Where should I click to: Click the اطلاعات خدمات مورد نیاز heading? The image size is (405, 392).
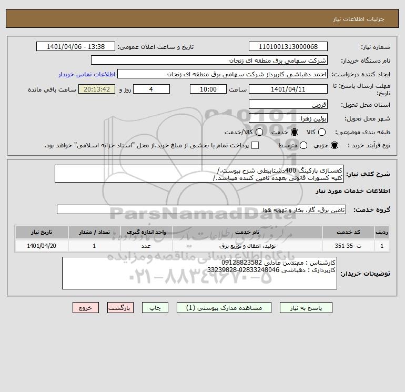352,191
